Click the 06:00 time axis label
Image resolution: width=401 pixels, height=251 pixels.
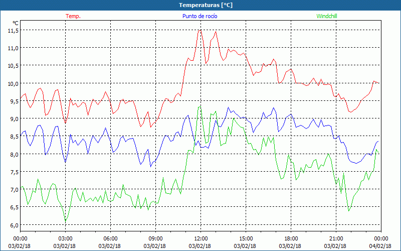(x=110, y=239)
